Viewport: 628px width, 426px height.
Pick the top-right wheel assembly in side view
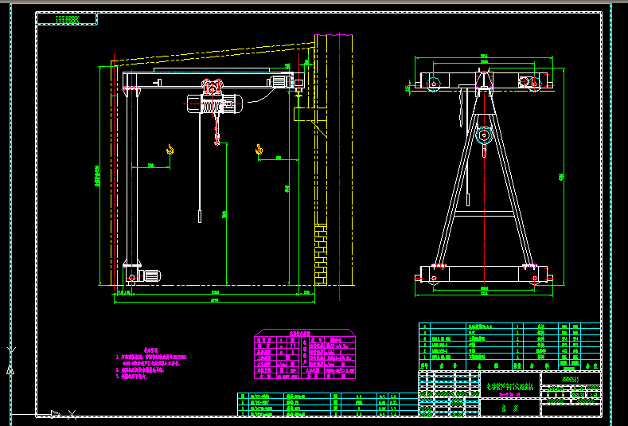click(x=531, y=83)
